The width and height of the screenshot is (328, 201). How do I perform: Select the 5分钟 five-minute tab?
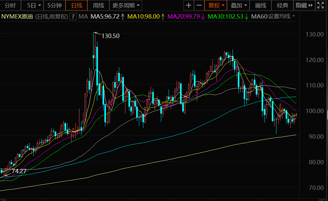[54, 5]
